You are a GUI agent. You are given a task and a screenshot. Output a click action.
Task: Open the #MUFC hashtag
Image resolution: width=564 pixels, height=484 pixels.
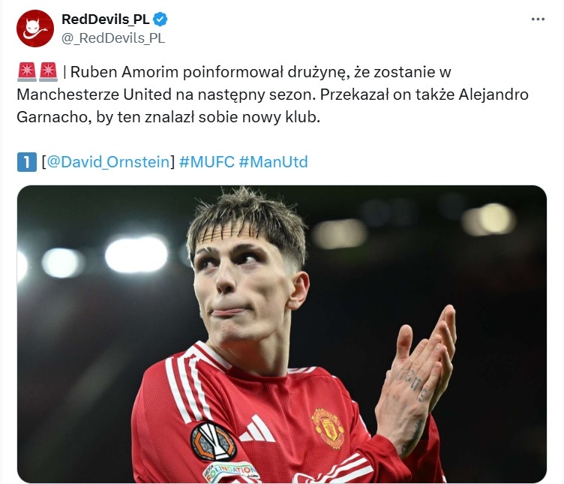207,162
